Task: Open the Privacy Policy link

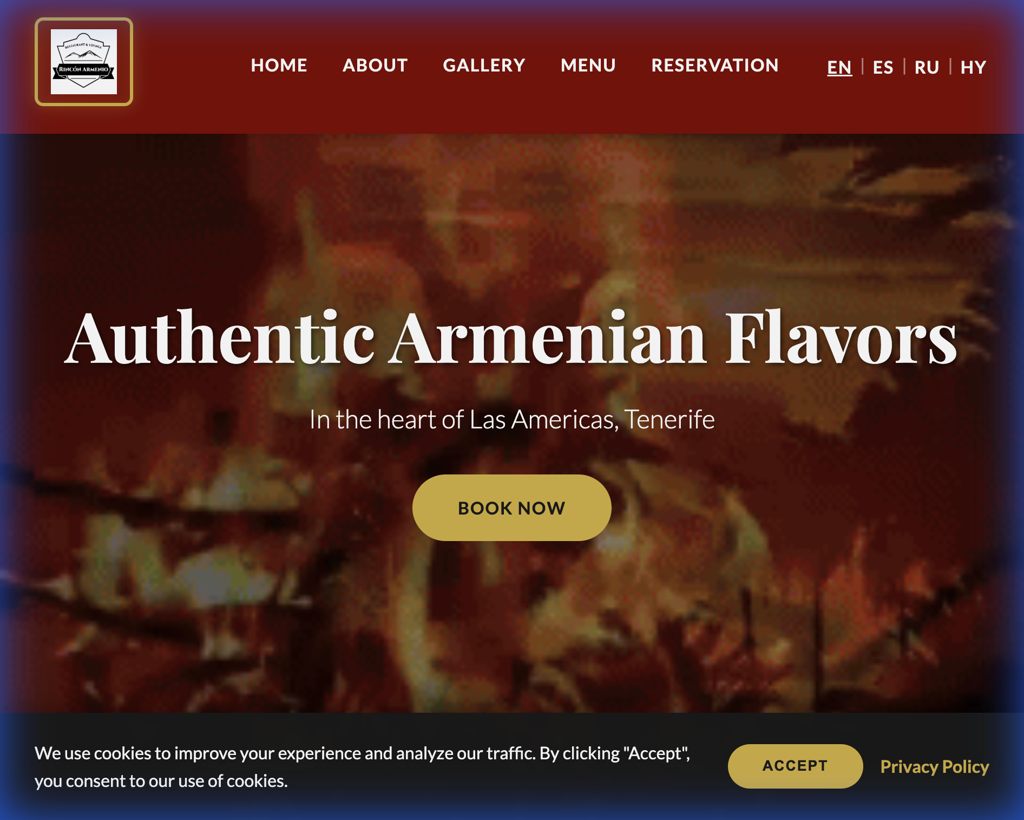Action: (935, 766)
